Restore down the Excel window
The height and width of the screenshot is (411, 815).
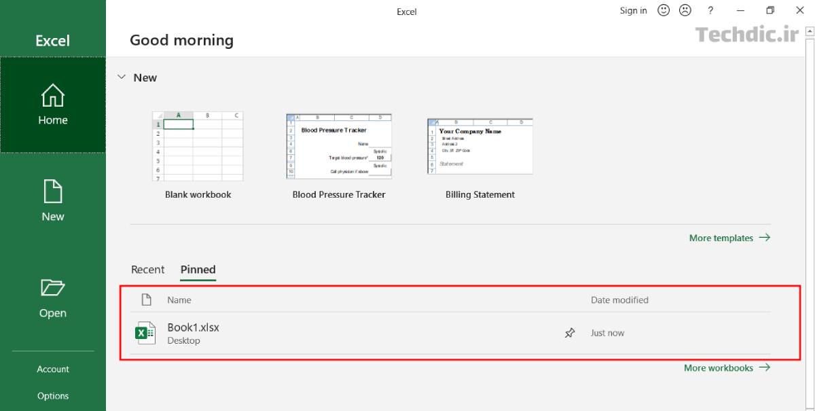(770, 10)
